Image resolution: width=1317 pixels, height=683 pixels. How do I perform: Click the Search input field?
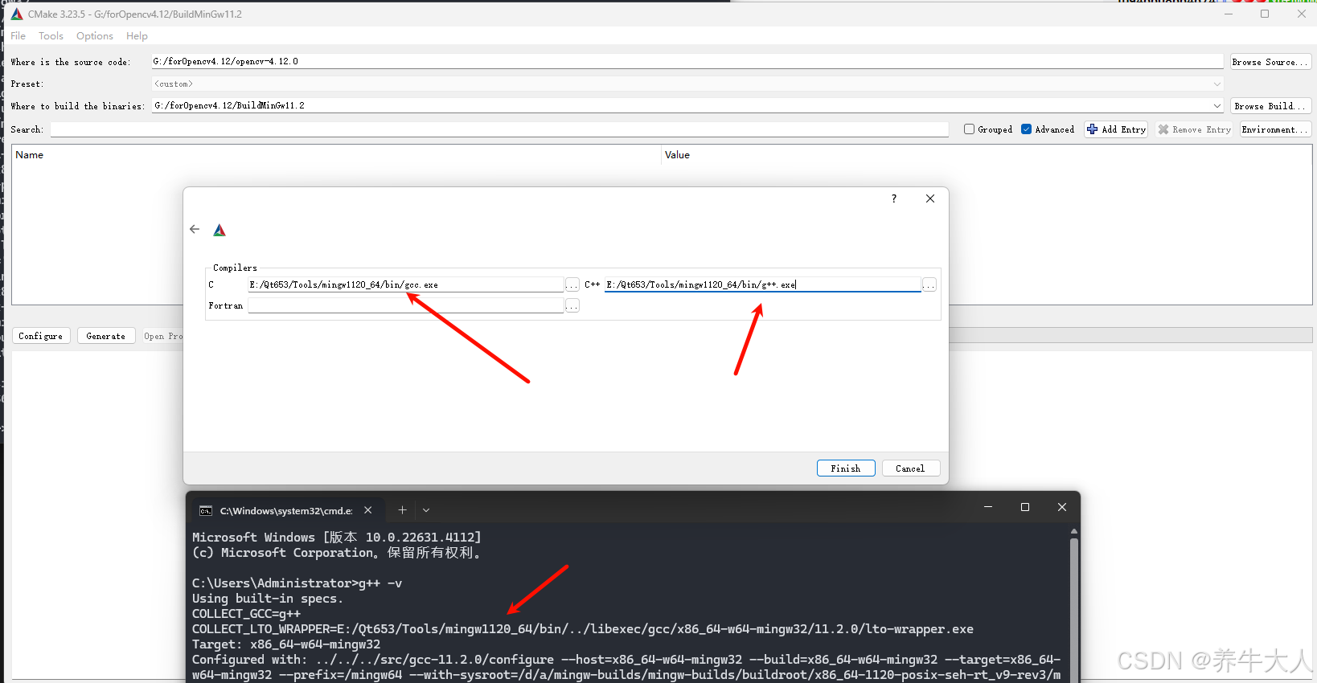tap(499, 129)
